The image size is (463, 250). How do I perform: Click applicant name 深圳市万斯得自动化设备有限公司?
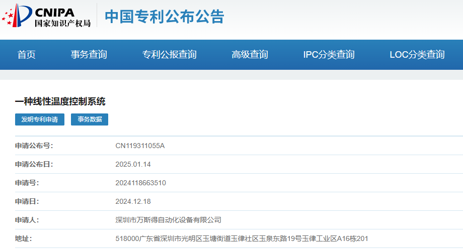168,220
